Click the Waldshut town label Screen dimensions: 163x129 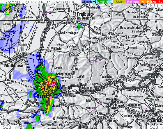pyautogui.click(x=107, y=77)
